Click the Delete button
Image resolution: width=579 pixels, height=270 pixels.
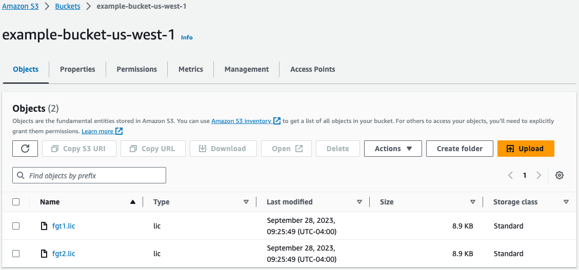(x=338, y=149)
